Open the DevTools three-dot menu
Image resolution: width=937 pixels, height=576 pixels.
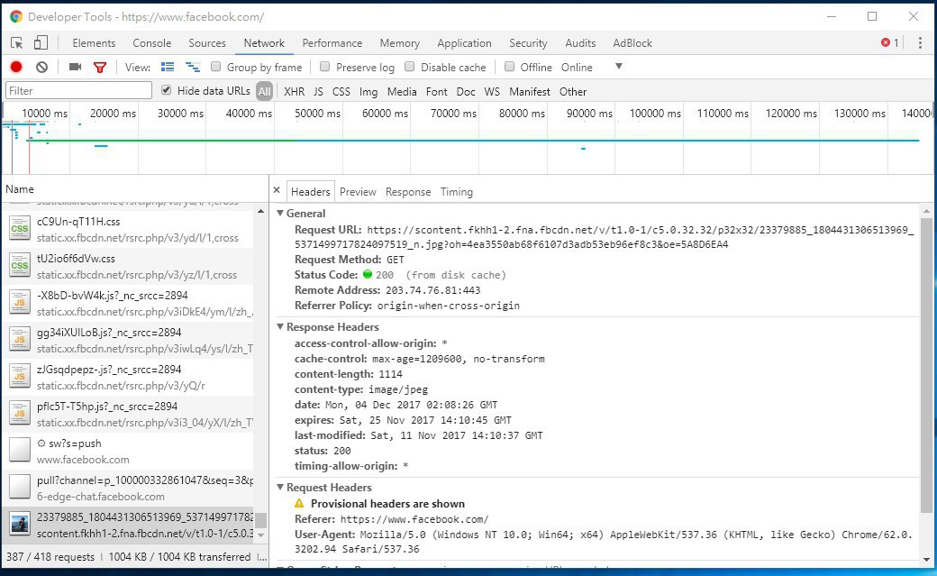920,43
